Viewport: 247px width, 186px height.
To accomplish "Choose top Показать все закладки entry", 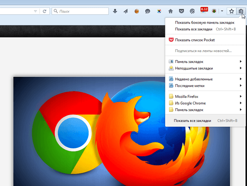I will point(205,29).
